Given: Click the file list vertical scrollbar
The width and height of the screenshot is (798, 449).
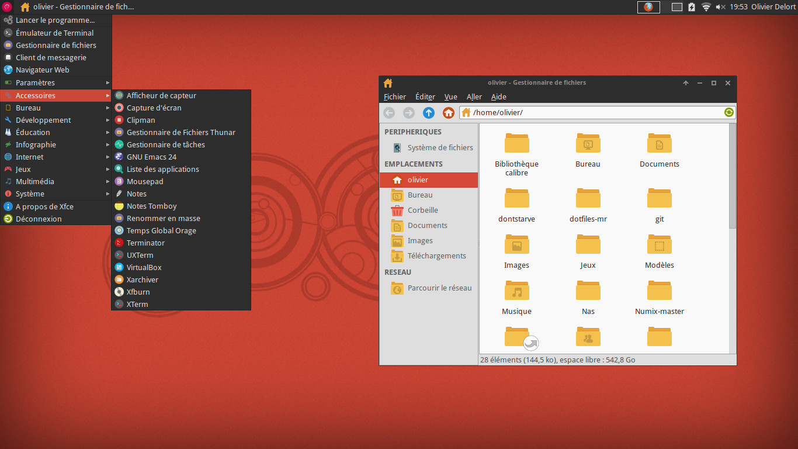Looking at the screenshot, I should [733, 175].
